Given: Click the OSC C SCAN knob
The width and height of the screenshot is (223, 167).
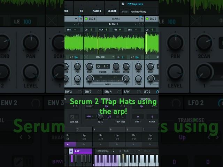Looking at the screenshot, I should point(151,66).
